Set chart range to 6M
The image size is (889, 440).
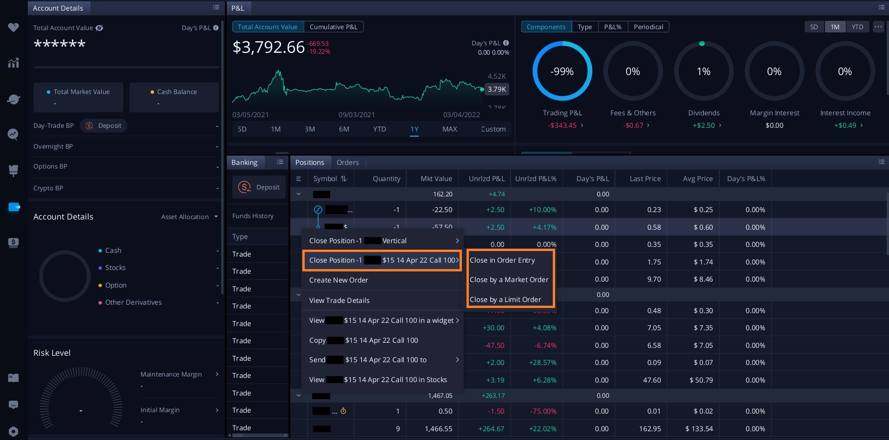(x=344, y=129)
